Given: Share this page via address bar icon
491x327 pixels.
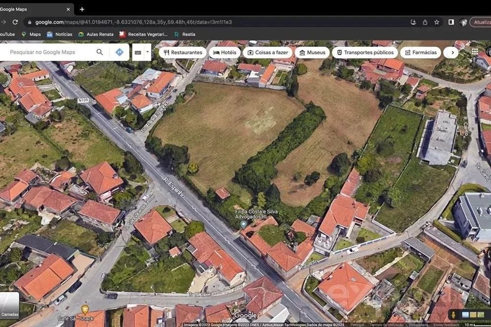Looking at the screenshot, I should [x=425, y=22].
